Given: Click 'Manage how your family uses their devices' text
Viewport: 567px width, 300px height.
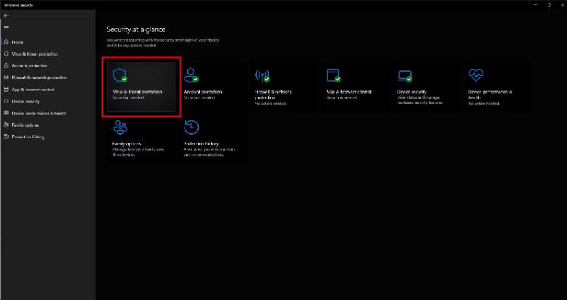Looking at the screenshot, I should 138,152.
